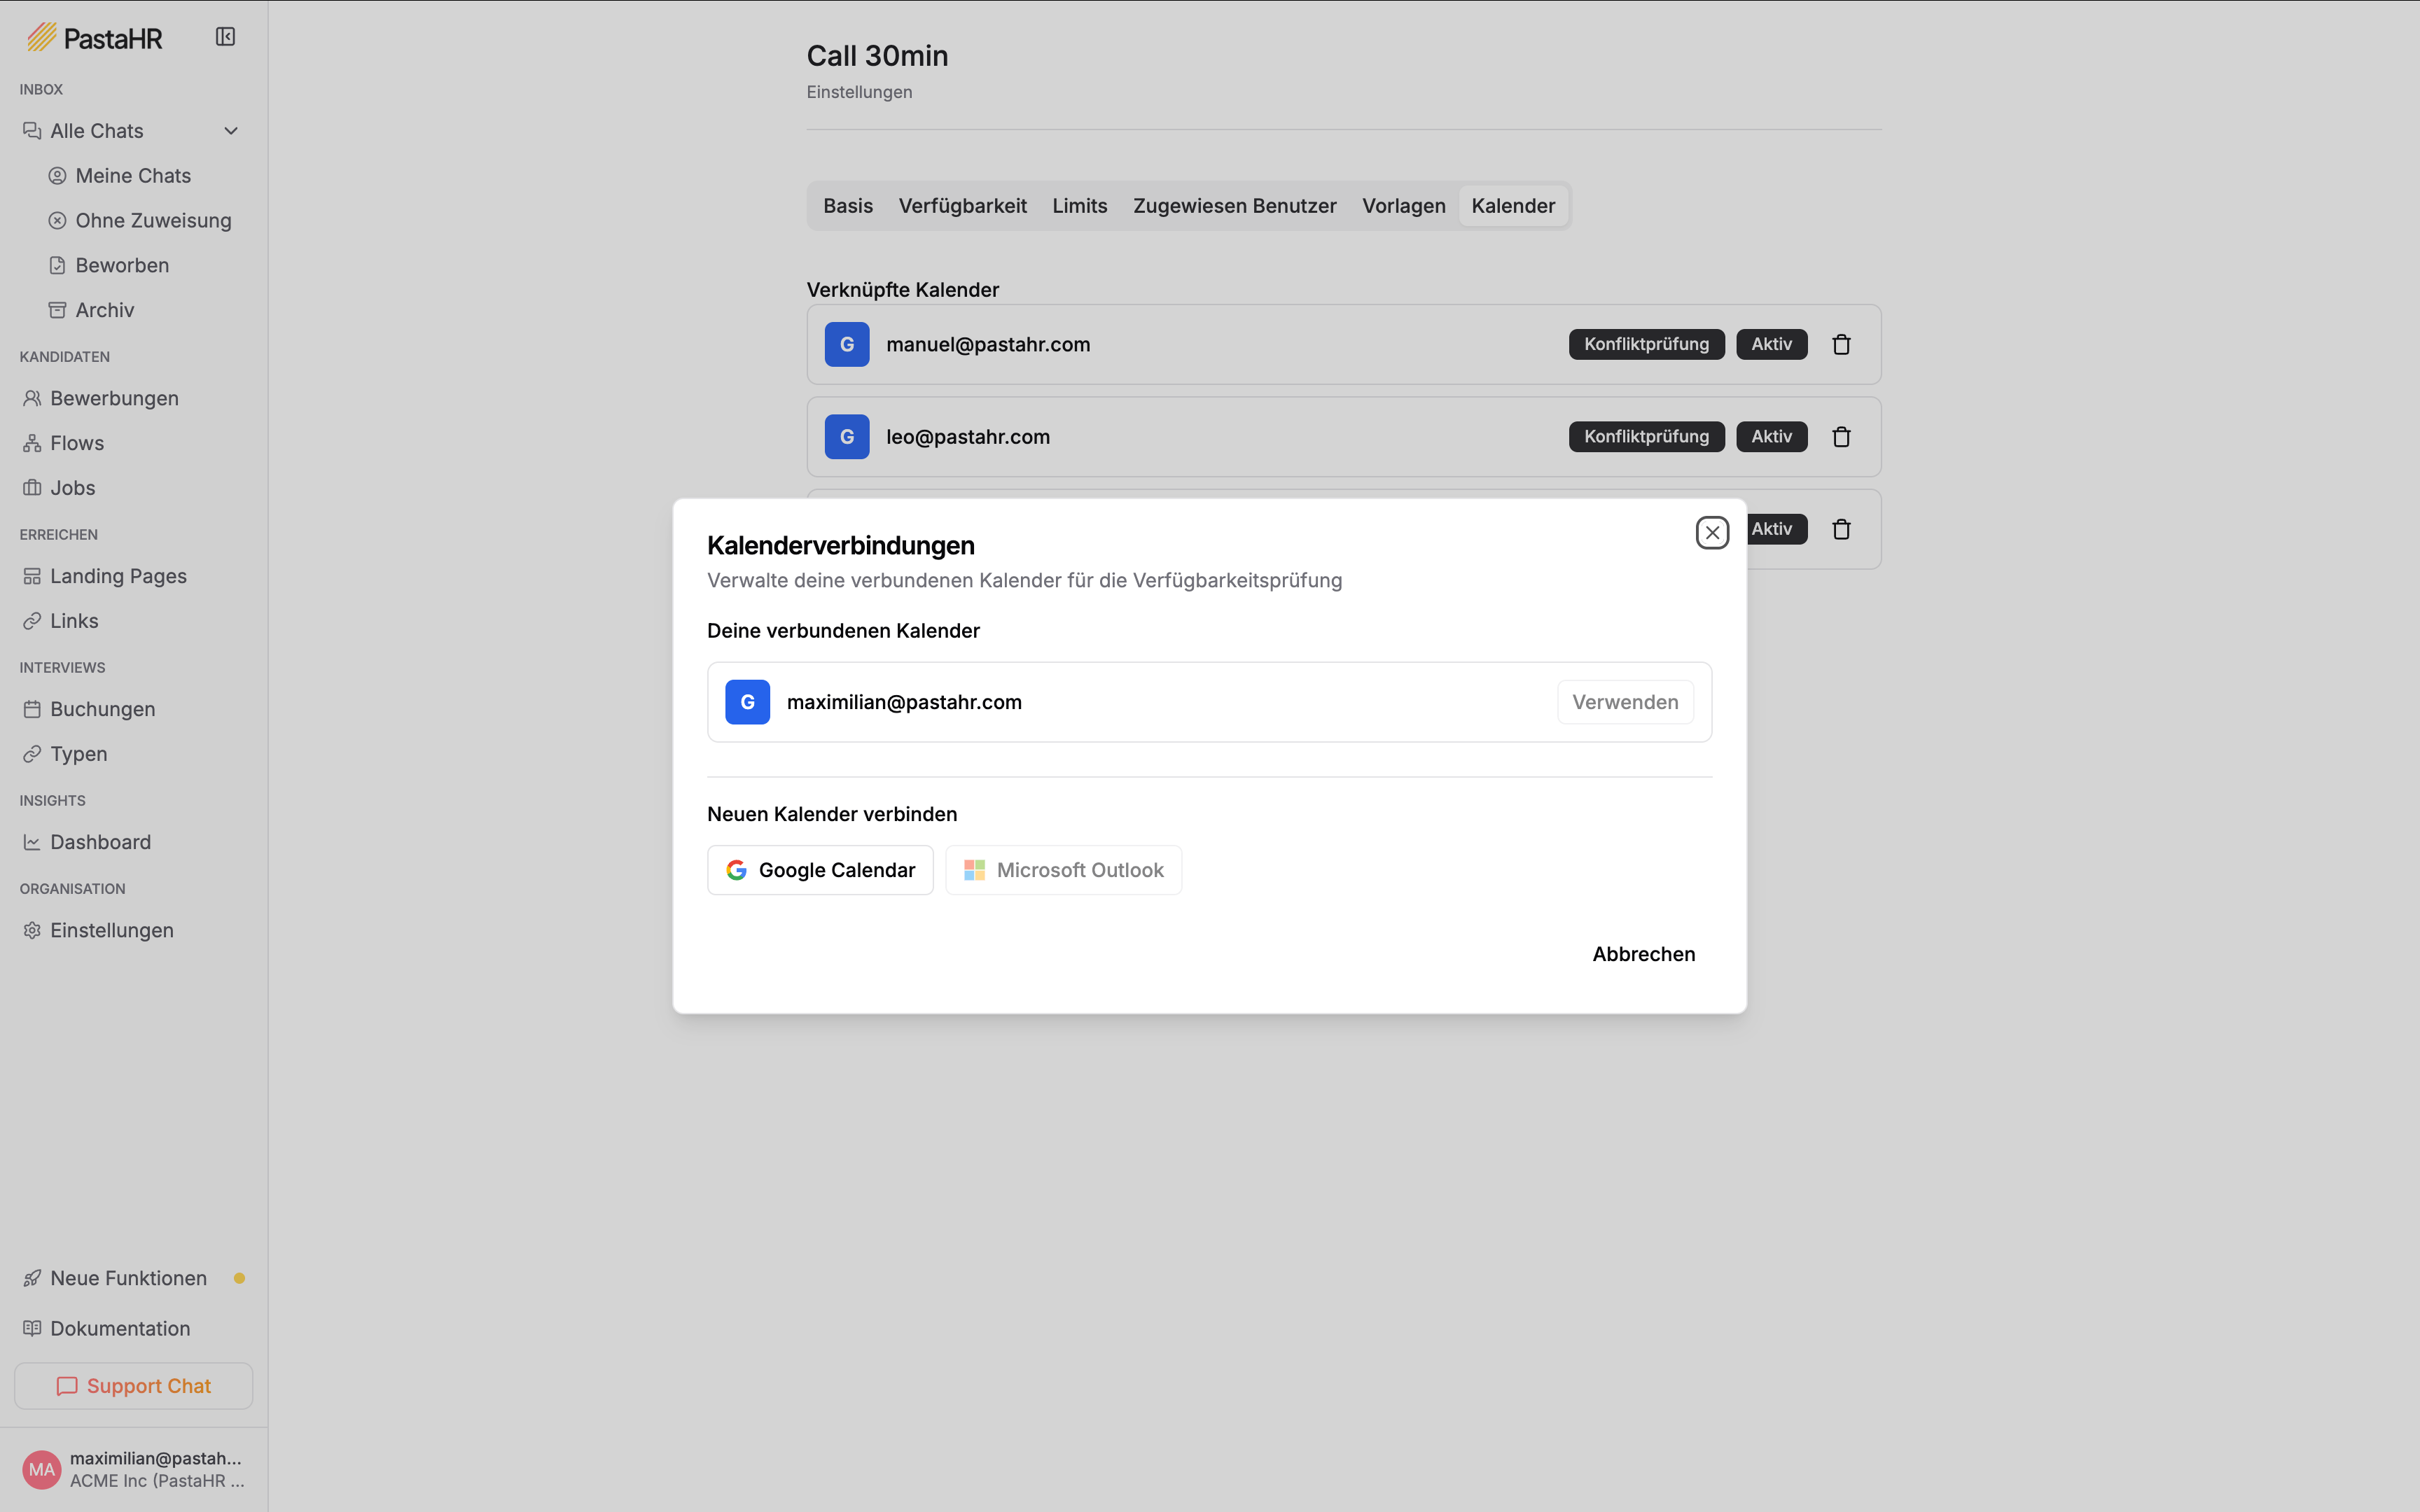Switch to the Basis tab
This screenshot has width=2420, height=1512.
(x=848, y=206)
